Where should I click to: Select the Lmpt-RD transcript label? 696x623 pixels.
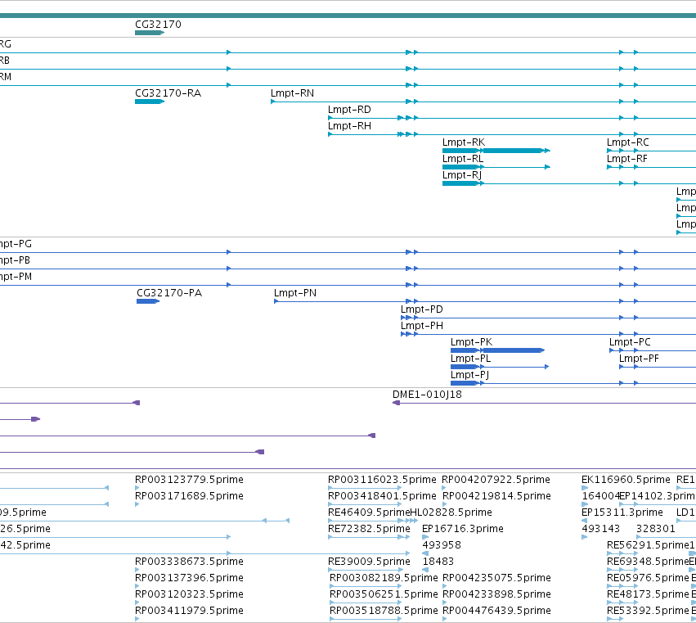point(349,110)
